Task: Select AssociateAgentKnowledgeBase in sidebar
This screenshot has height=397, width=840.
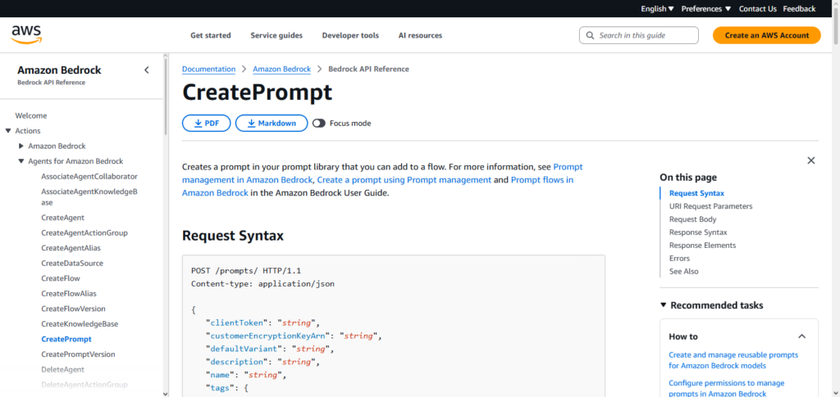Action: point(89,197)
